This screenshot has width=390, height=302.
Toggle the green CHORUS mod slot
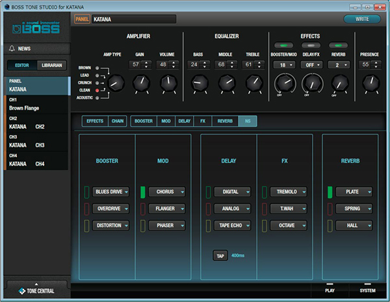(143, 192)
